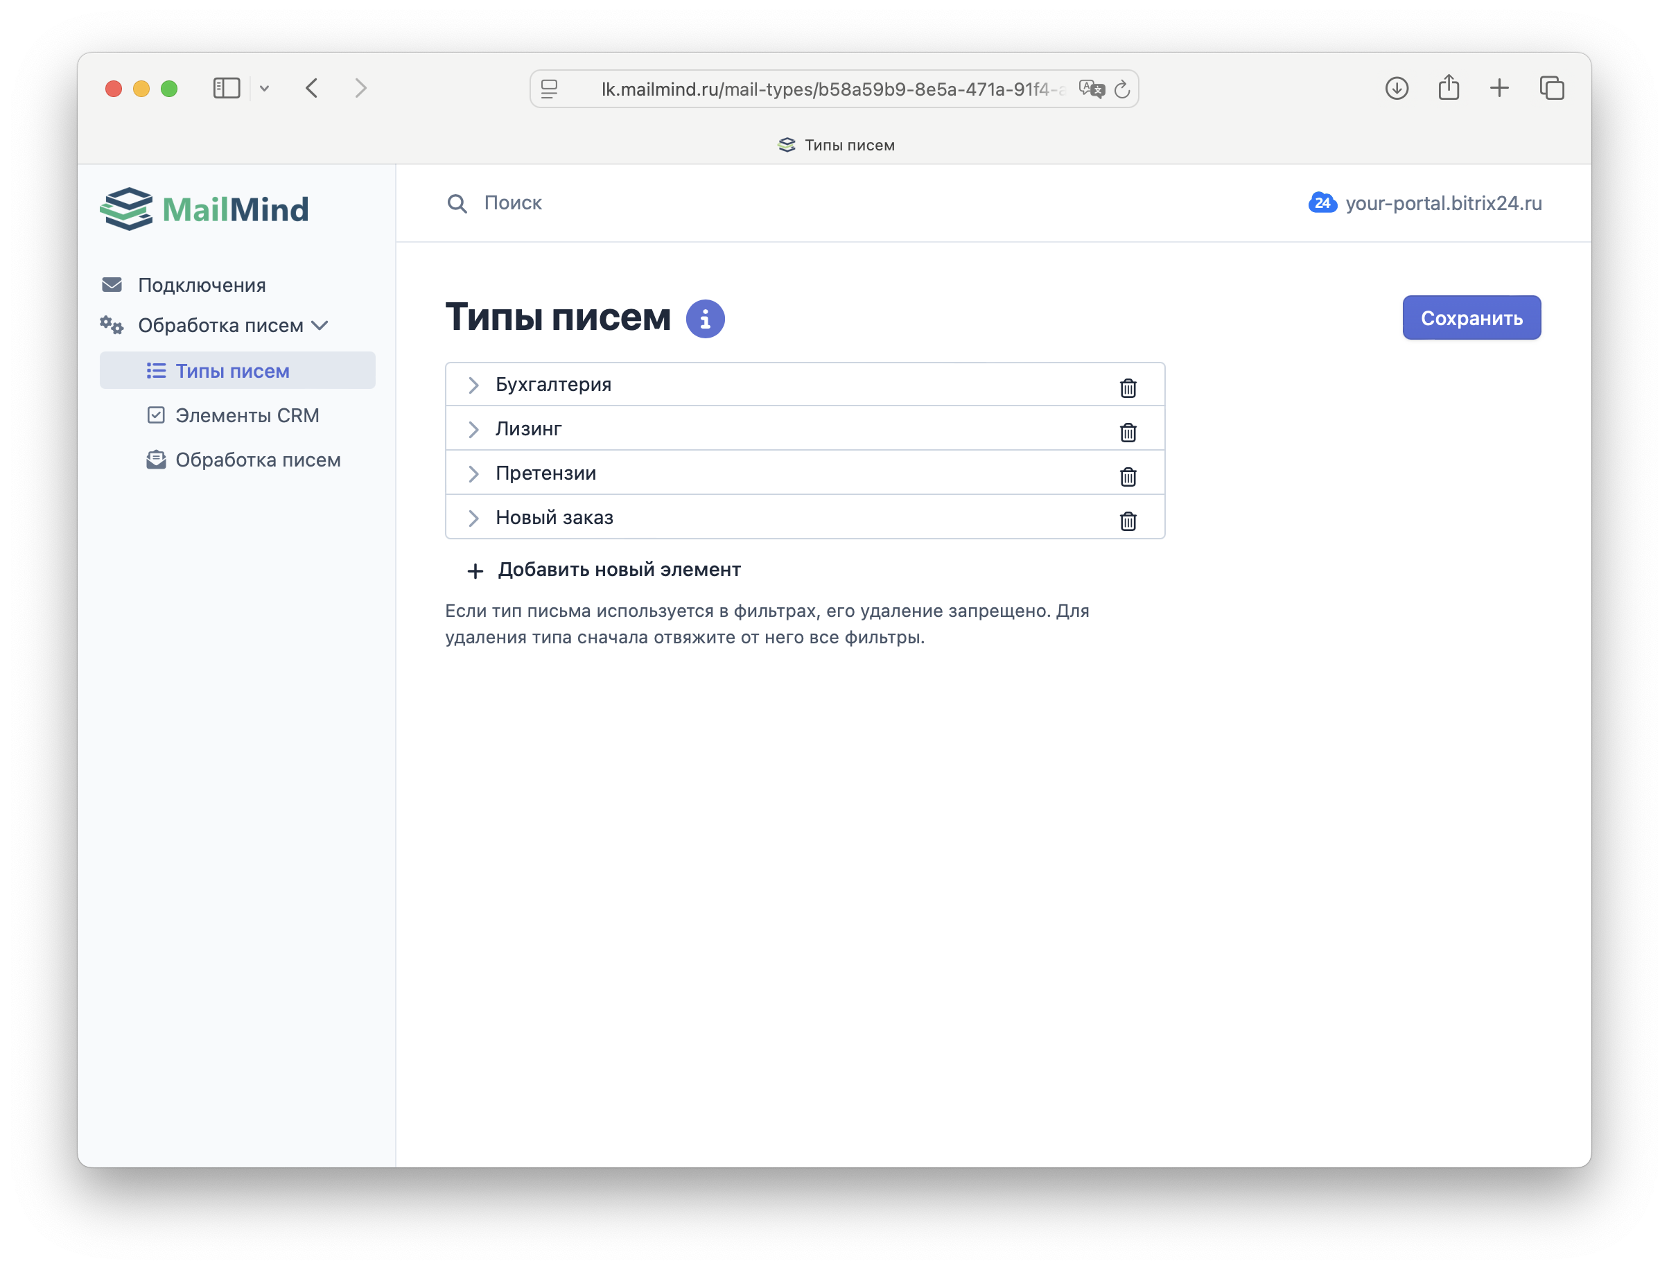Expand the Новый заказ row
Image resolution: width=1669 pixels, height=1270 pixels.
coord(473,518)
